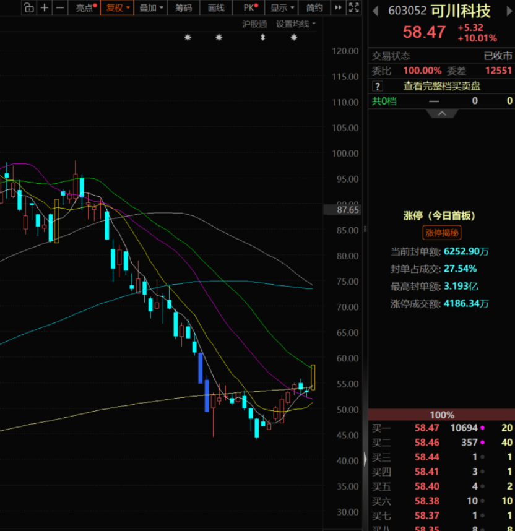The width and height of the screenshot is (515, 531).
Task: Expand side panel with white triangle handle
Action: (x=365, y=460)
